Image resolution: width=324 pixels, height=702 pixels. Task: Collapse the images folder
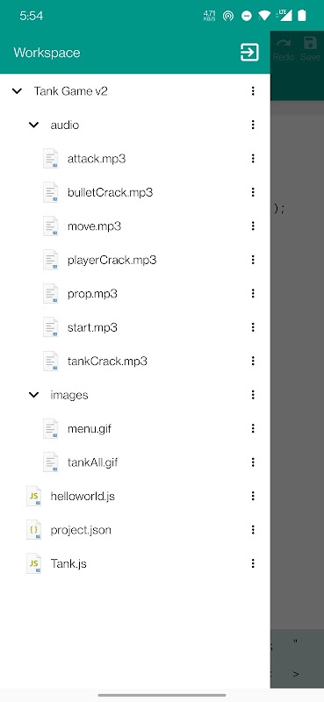tap(33, 395)
